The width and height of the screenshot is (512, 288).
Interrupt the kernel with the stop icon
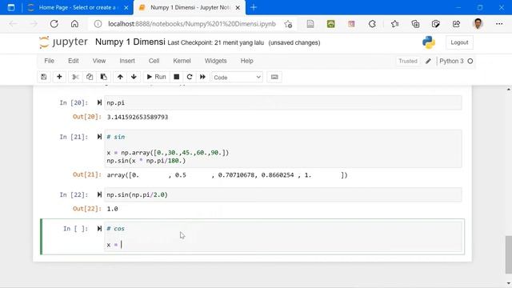click(x=176, y=77)
